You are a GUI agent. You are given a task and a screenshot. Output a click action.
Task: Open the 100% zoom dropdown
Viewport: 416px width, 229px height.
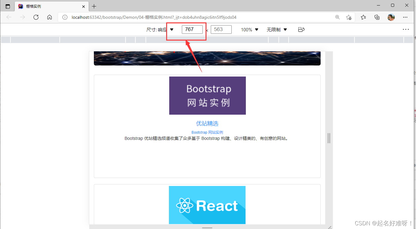pyautogui.click(x=250, y=30)
